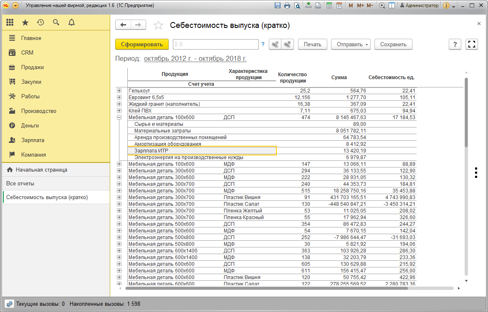Expand the Клей ПВХ row
Viewport: 488px width, 312px height.
tap(119, 110)
